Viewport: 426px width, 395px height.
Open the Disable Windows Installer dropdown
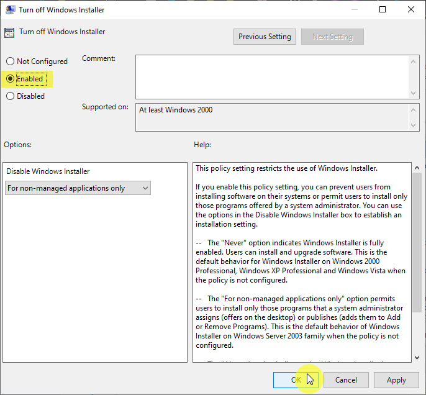pos(78,188)
